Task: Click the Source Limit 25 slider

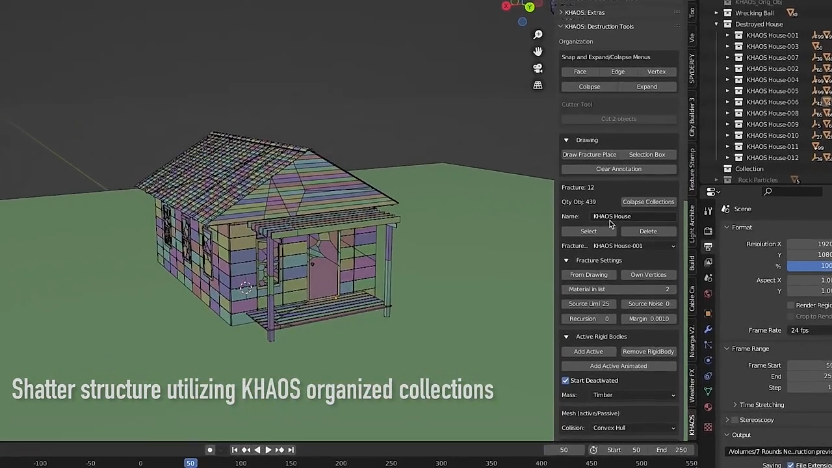Action: click(x=589, y=304)
